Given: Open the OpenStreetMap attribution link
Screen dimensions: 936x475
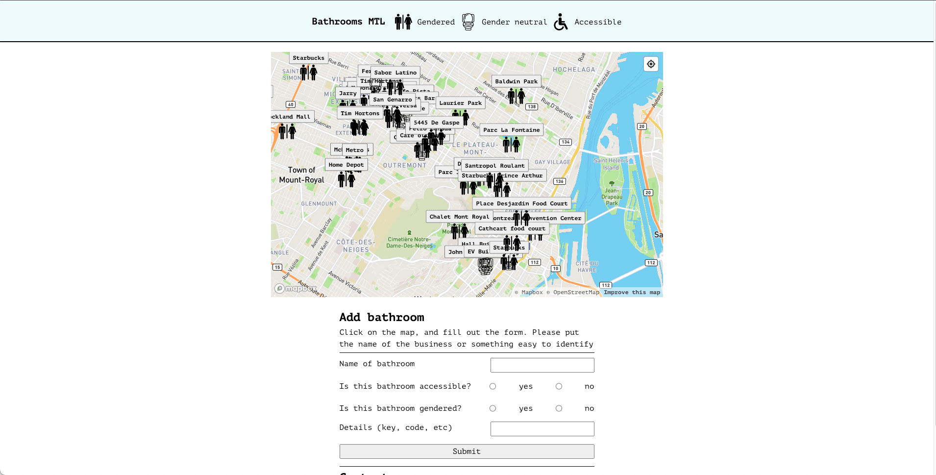Looking at the screenshot, I should [576, 292].
